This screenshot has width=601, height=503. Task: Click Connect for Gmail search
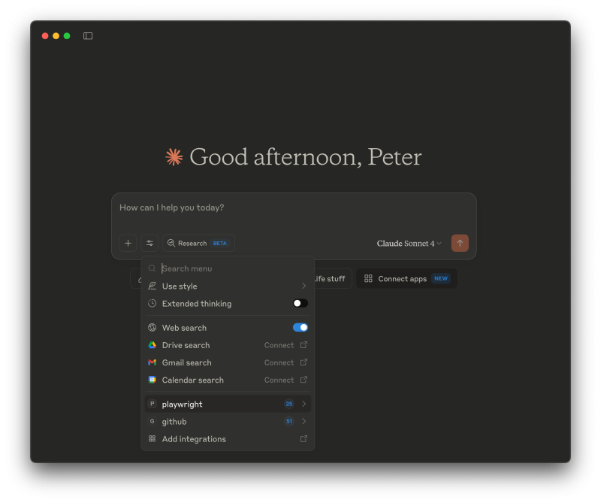(x=279, y=362)
